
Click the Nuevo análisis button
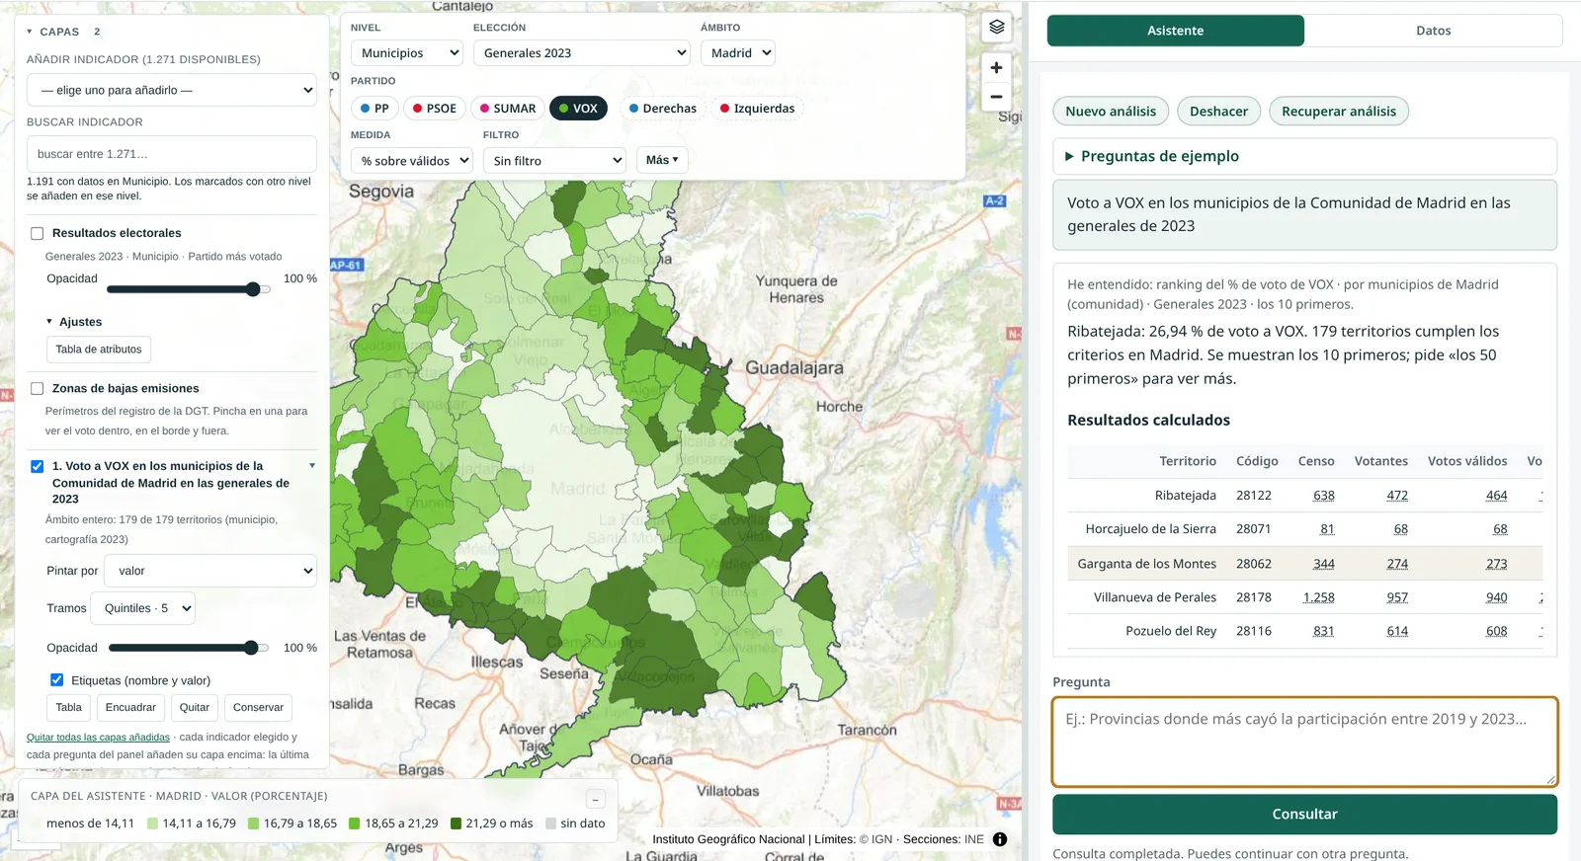(x=1111, y=112)
